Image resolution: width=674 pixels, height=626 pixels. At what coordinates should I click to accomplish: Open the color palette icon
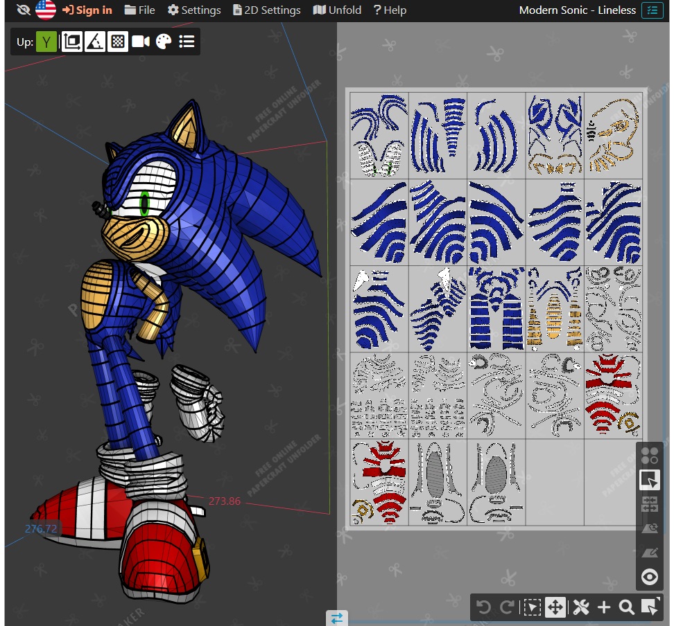coord(164,42)
